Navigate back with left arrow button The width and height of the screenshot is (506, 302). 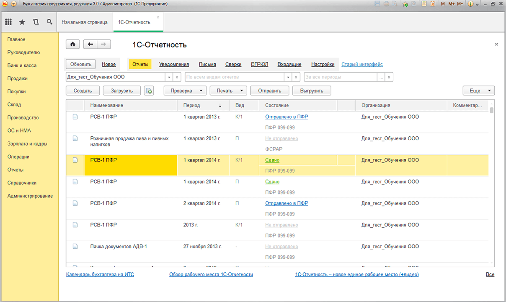90,44
